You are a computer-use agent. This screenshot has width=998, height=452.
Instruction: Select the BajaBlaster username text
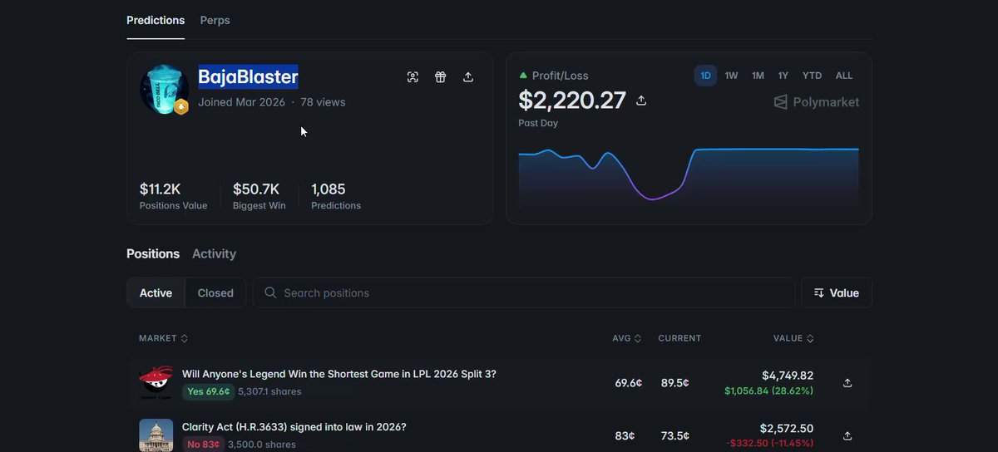(x=248, y=77)
